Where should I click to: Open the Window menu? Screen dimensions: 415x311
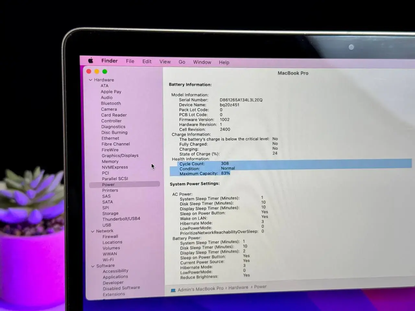coord(202,62)
